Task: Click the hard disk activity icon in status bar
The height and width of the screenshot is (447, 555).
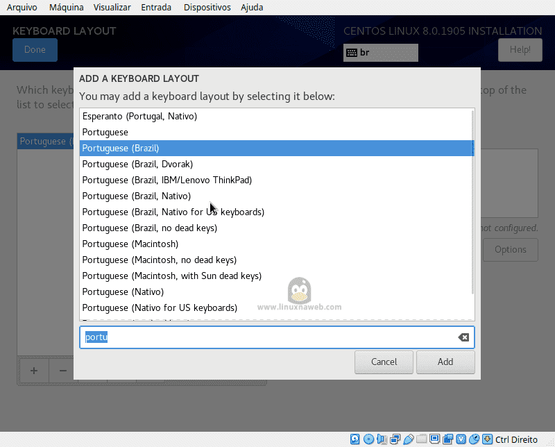Action: [355, 439]
